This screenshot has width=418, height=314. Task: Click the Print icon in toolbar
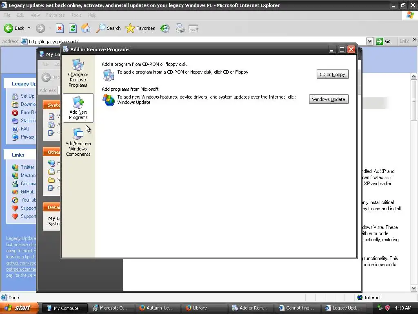180,28
